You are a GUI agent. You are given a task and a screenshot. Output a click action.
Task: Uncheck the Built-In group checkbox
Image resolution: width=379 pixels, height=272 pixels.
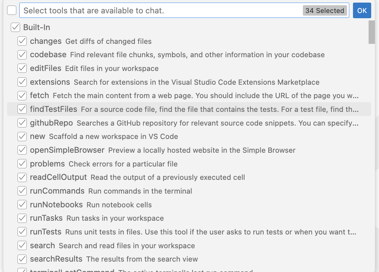(x=15, y=27)
